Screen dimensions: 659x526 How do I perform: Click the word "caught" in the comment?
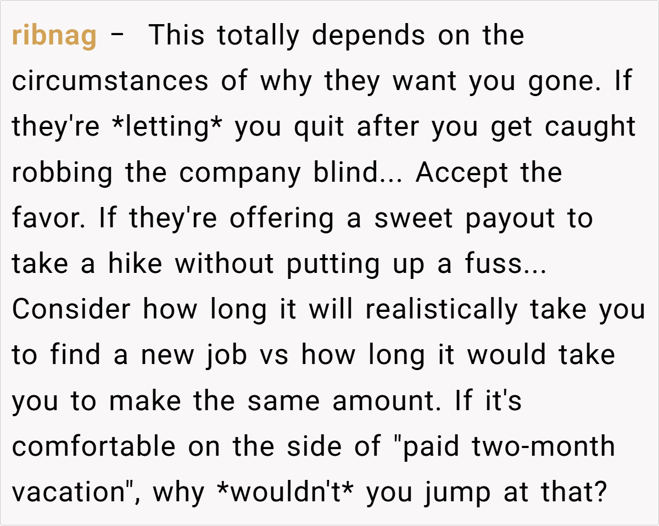click(x=590, y=127)
